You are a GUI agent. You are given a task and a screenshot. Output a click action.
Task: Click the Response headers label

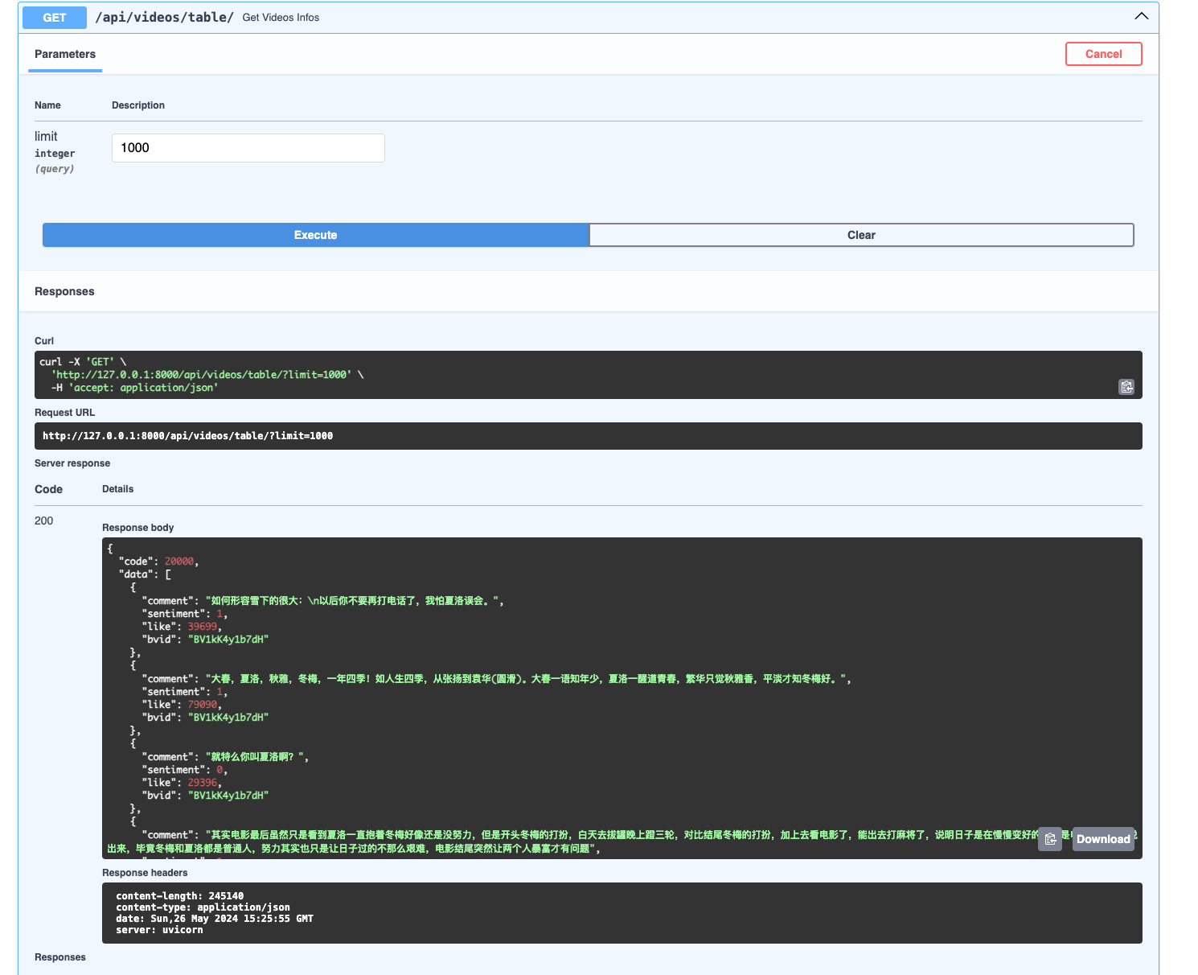(x=145, y=873)
